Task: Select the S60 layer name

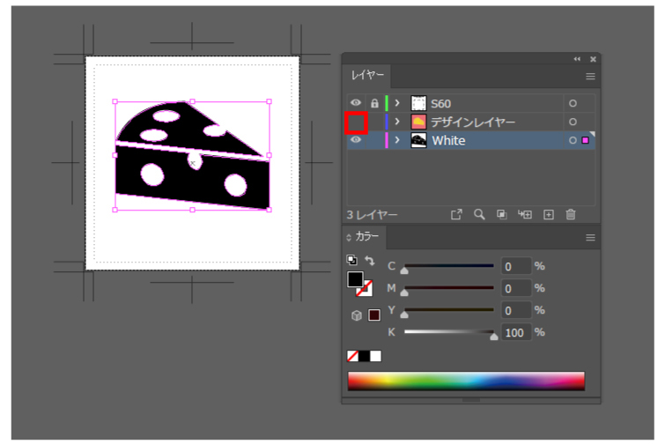Action: click(440, 103)
